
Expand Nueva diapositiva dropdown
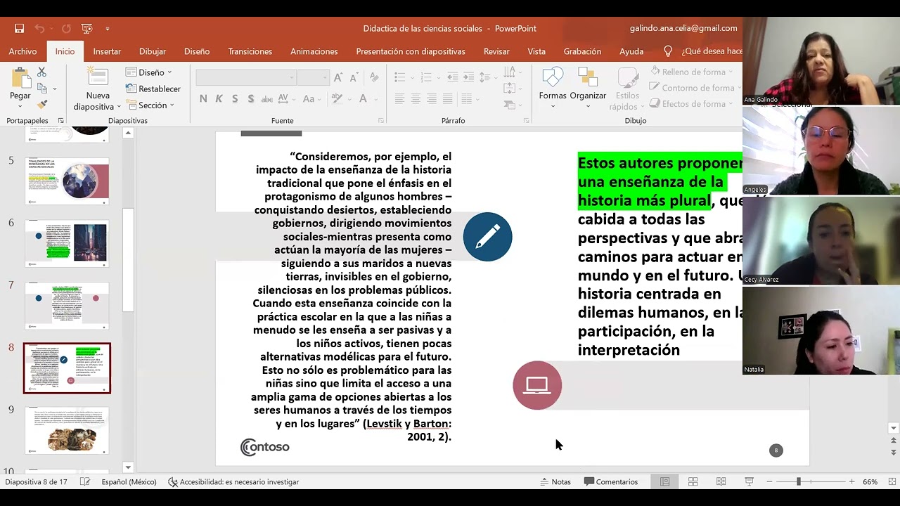pos(118,107)
